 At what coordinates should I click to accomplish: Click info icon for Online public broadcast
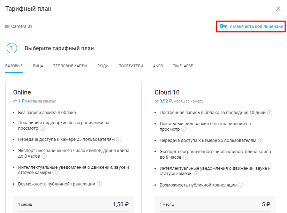pos(99,184)
